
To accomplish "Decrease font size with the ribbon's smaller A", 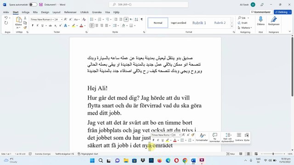I will (x=70, y=19).
